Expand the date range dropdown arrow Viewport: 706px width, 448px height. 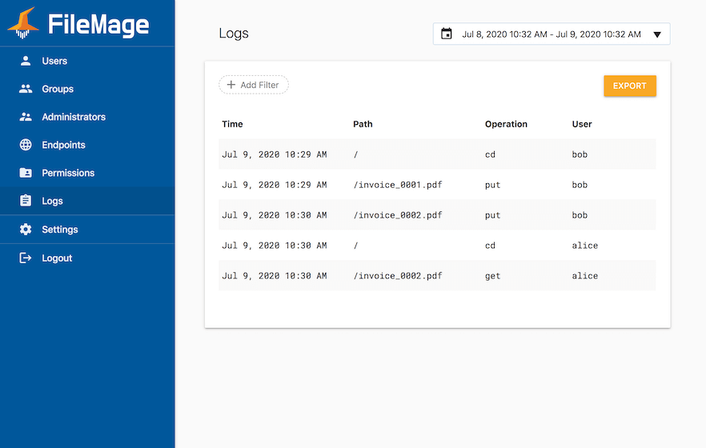(x=657, y=34)
